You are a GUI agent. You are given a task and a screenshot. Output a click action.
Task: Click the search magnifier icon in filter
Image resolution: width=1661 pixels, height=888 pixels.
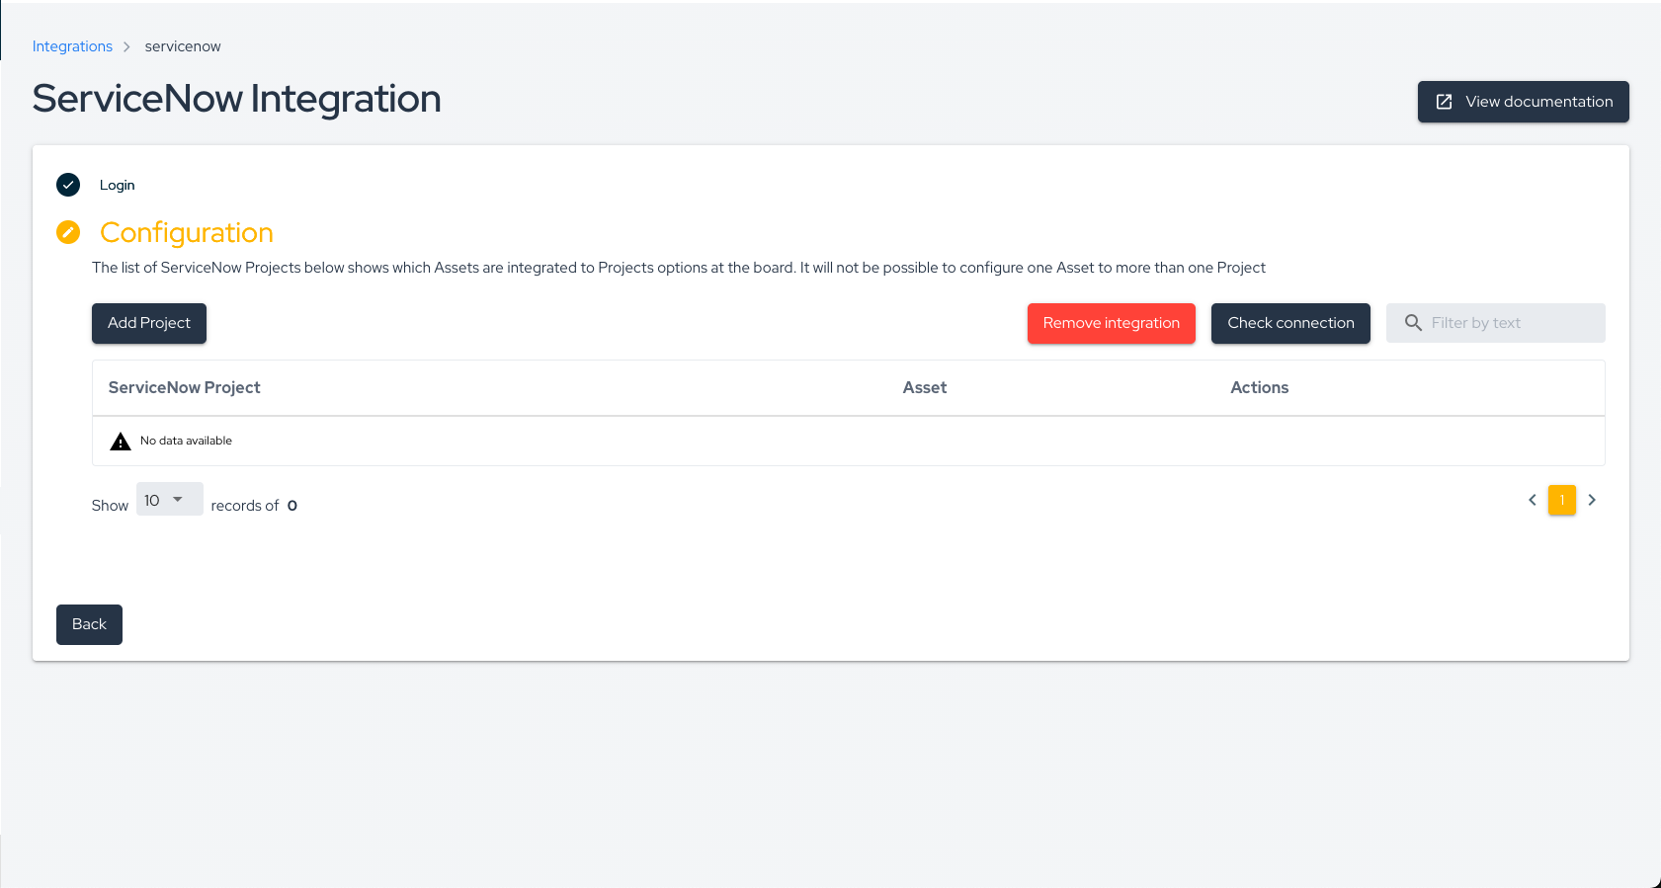[x=1413, y=323]
